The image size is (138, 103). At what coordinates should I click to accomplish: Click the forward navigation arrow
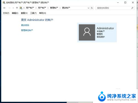[9, 8]
